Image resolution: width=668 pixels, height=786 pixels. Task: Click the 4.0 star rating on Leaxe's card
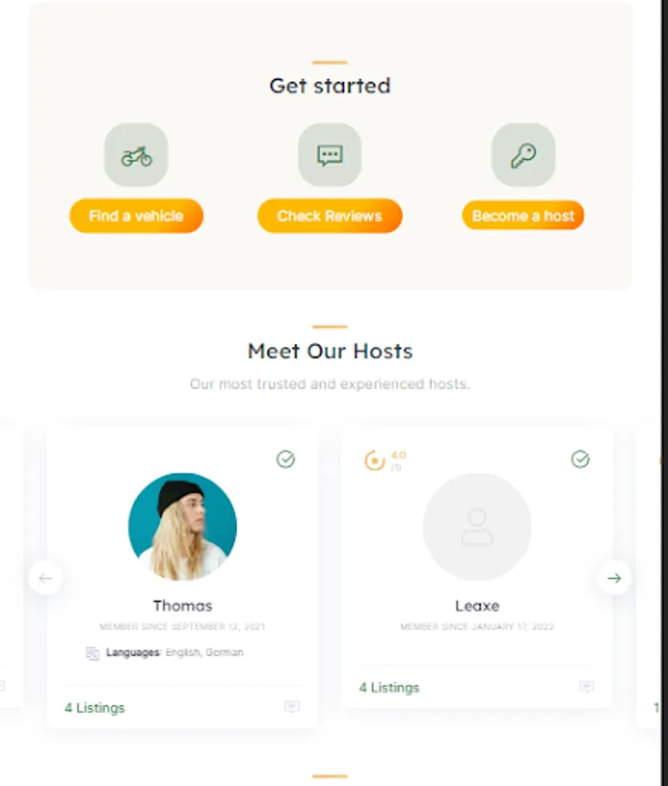coord(385,460)
